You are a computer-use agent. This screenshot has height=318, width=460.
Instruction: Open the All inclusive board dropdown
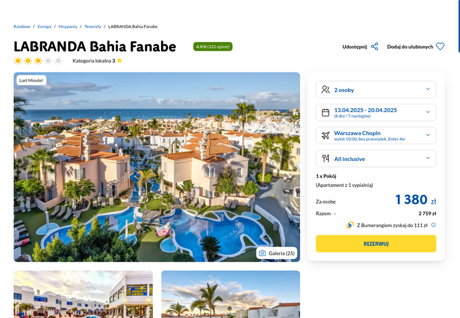[376, 158]
